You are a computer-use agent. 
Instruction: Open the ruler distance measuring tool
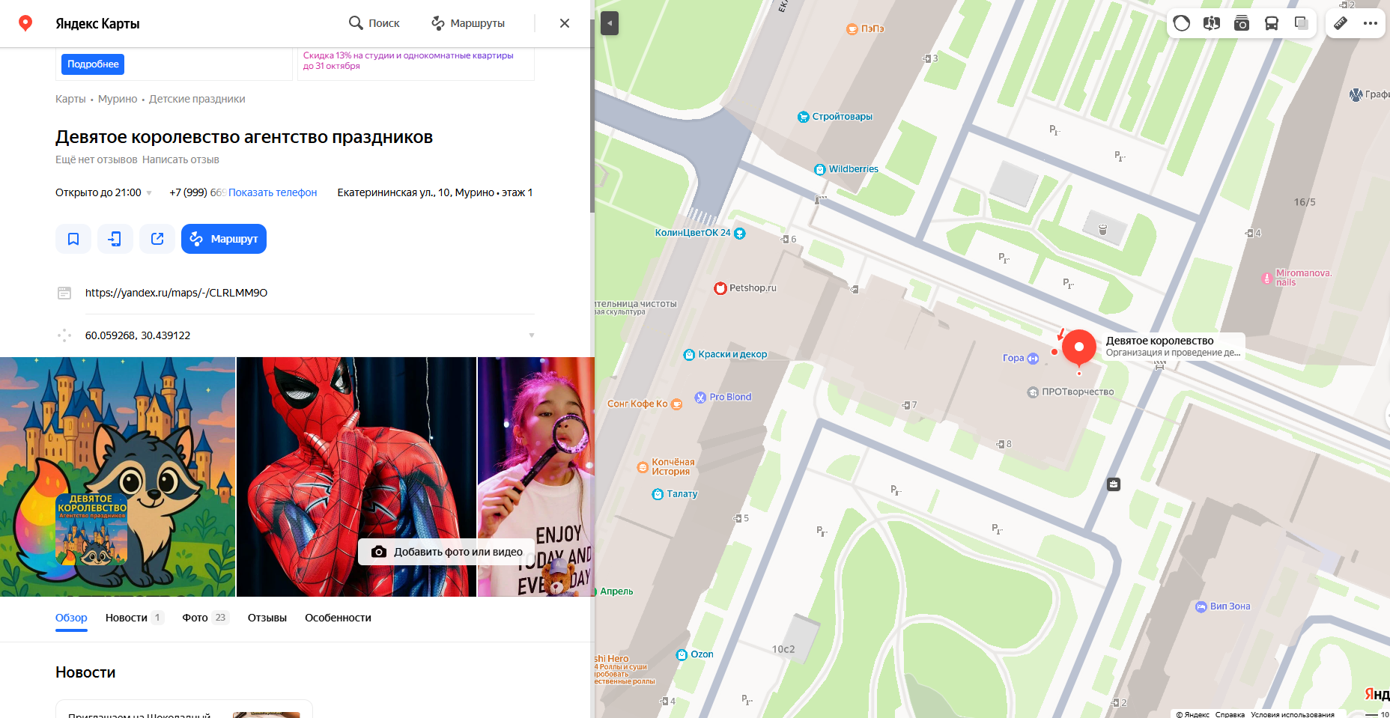(1341, 23)
